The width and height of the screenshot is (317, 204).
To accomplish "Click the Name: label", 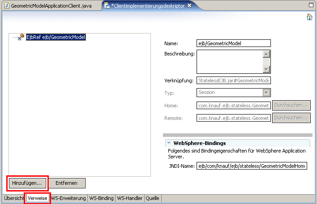I will tap(171, 43).
